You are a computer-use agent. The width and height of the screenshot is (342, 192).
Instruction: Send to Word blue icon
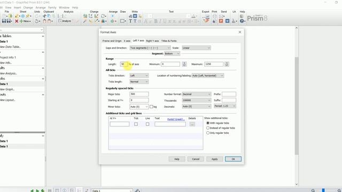[227, 21]
